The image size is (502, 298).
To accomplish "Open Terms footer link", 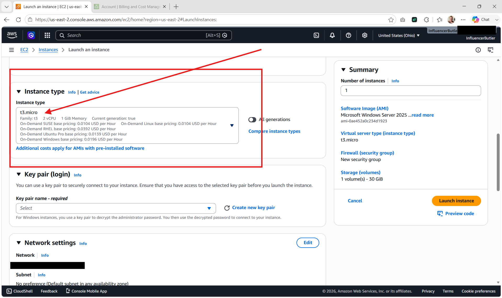I will [x=448, y=291].
